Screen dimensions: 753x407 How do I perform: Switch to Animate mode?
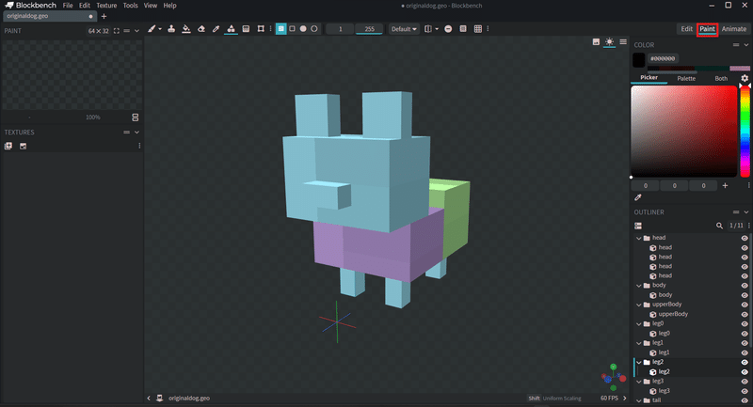(x=734, y=29)
